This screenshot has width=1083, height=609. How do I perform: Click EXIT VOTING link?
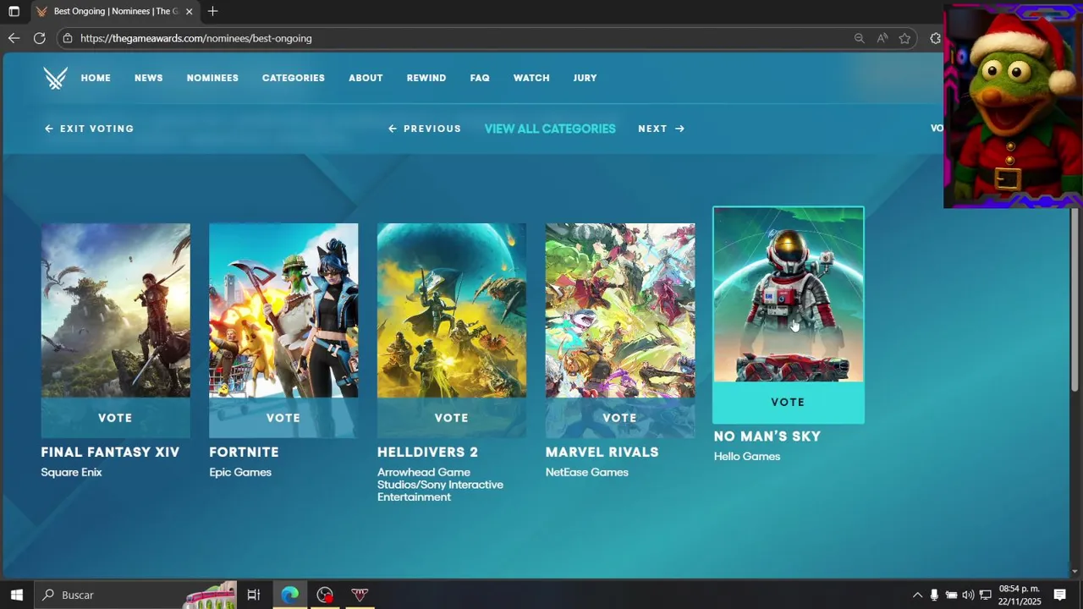[89, 129]
